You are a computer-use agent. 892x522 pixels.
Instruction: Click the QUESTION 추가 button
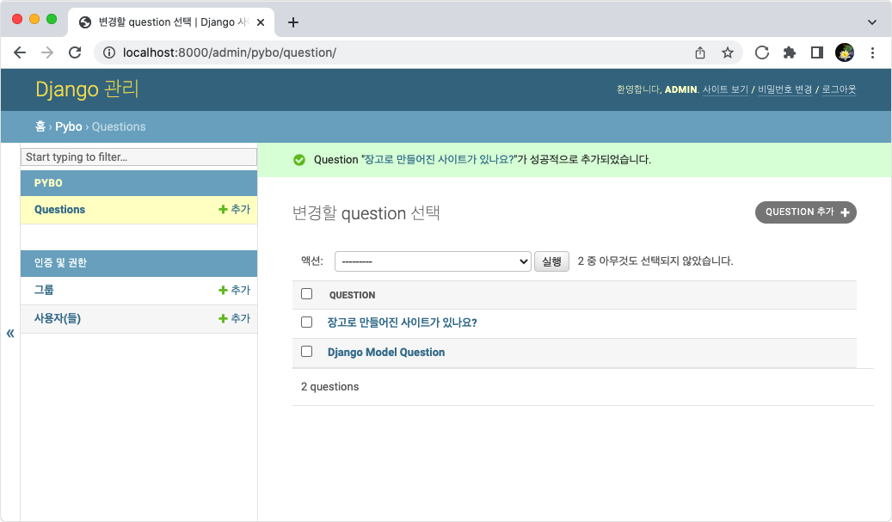coord(805,212)
